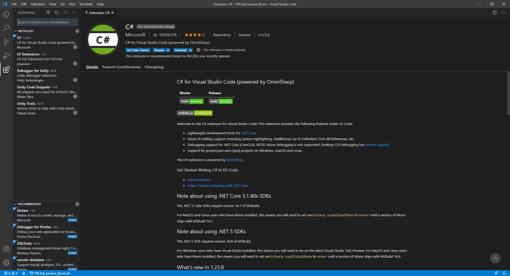Open manage gear for C# Extensions by jchannon
This screenshot has height=276, width=510.
(x=75, y=64)
